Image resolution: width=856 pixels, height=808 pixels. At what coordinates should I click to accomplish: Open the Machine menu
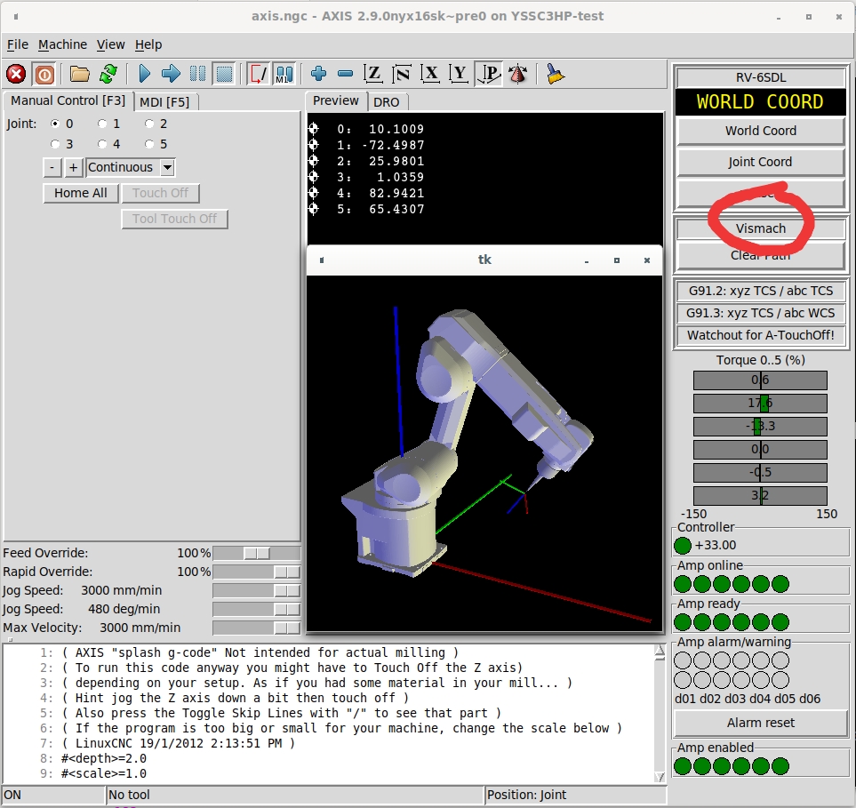62,44
